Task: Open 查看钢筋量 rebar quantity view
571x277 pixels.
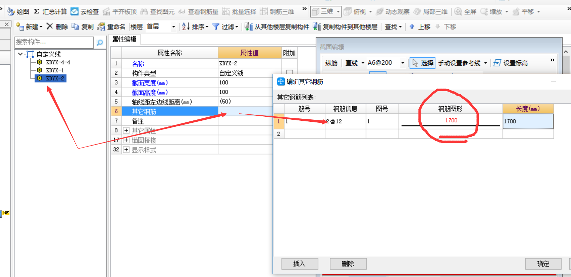Action: (x=199, y=12)
